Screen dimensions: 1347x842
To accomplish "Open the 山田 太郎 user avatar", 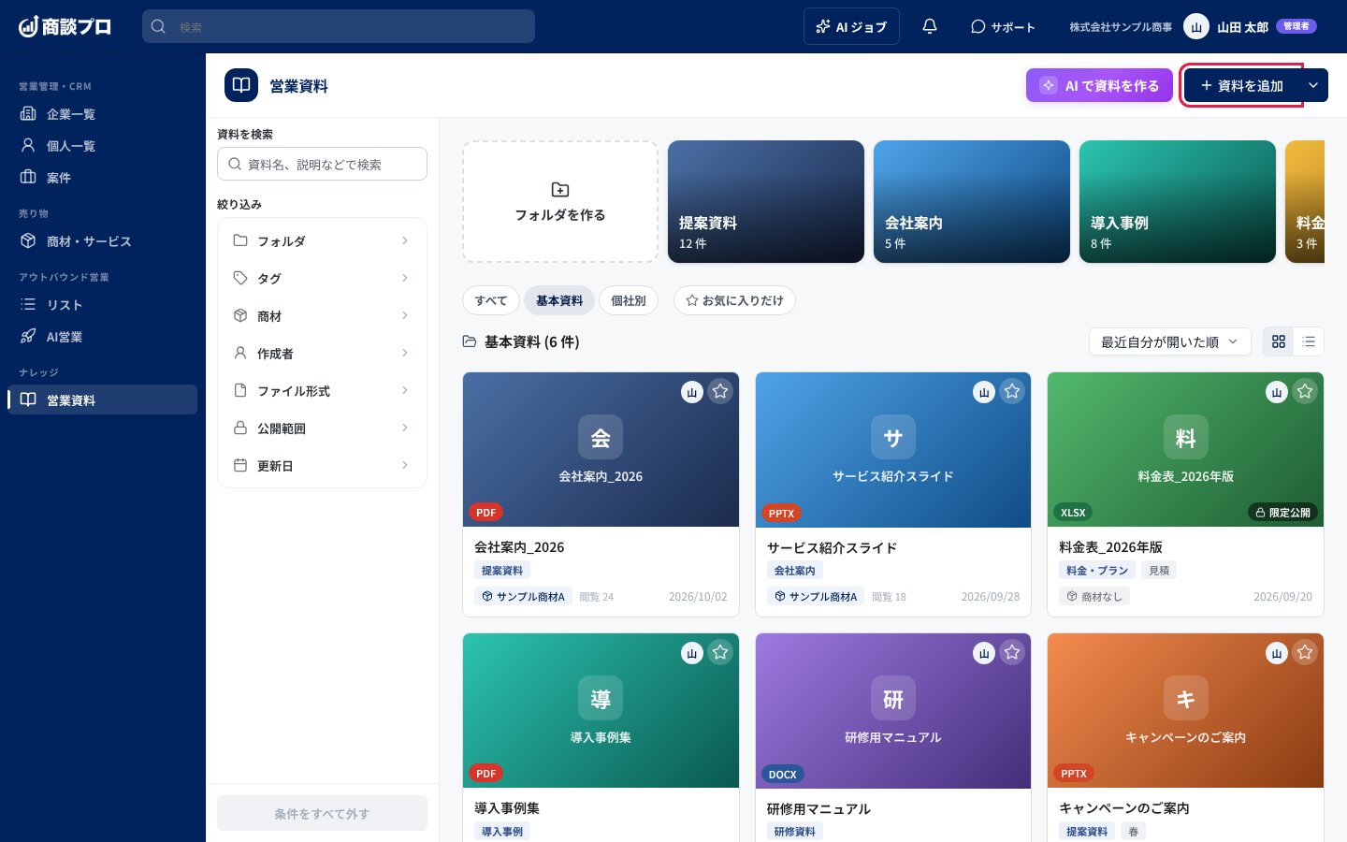I will [x=1196, y=26].
